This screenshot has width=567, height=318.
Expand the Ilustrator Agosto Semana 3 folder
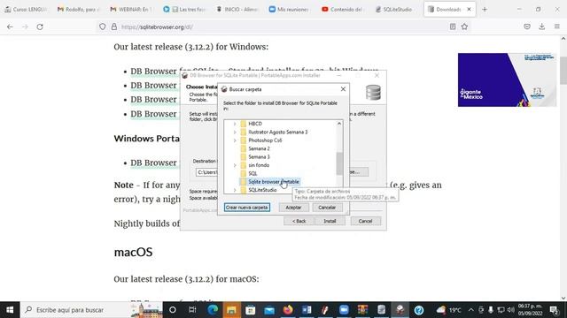pyautogui.click(x=235, y=132)
